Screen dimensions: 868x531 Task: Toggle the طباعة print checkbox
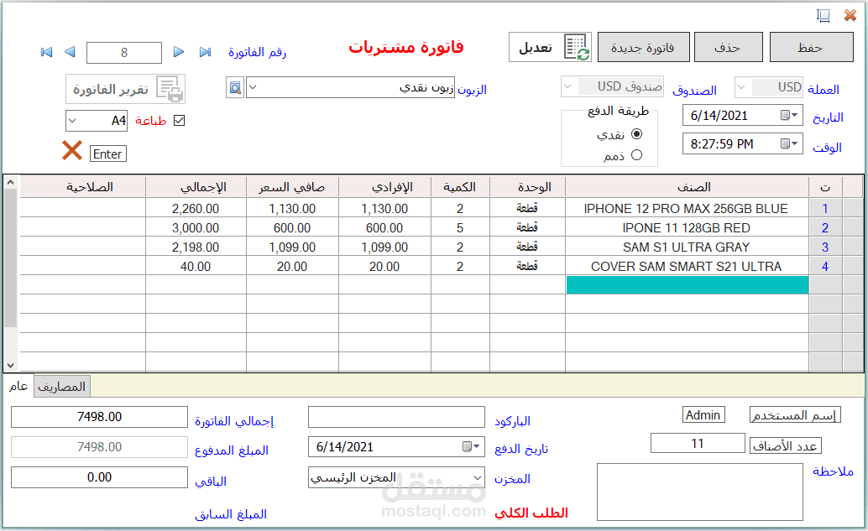(x=179, y=121)
